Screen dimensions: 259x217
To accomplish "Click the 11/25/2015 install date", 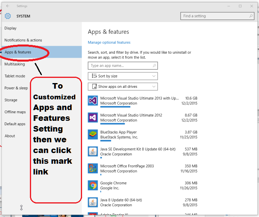I will pyautogui.click(x=188, y=137).
